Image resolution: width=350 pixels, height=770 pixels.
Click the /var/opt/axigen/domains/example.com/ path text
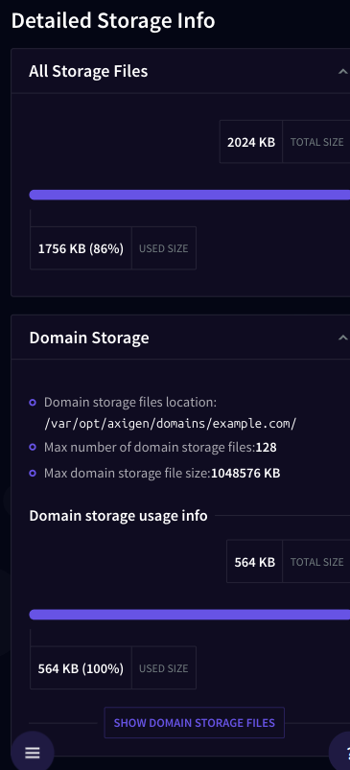[171, 424]
